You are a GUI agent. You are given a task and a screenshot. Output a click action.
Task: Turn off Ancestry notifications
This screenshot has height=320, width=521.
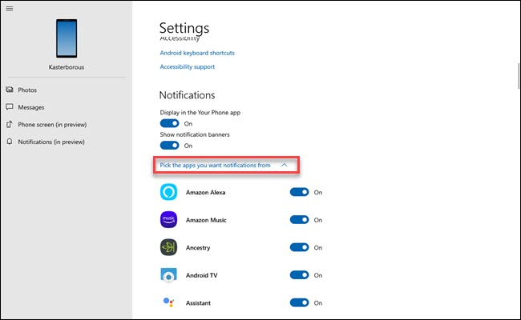point(300,247)
